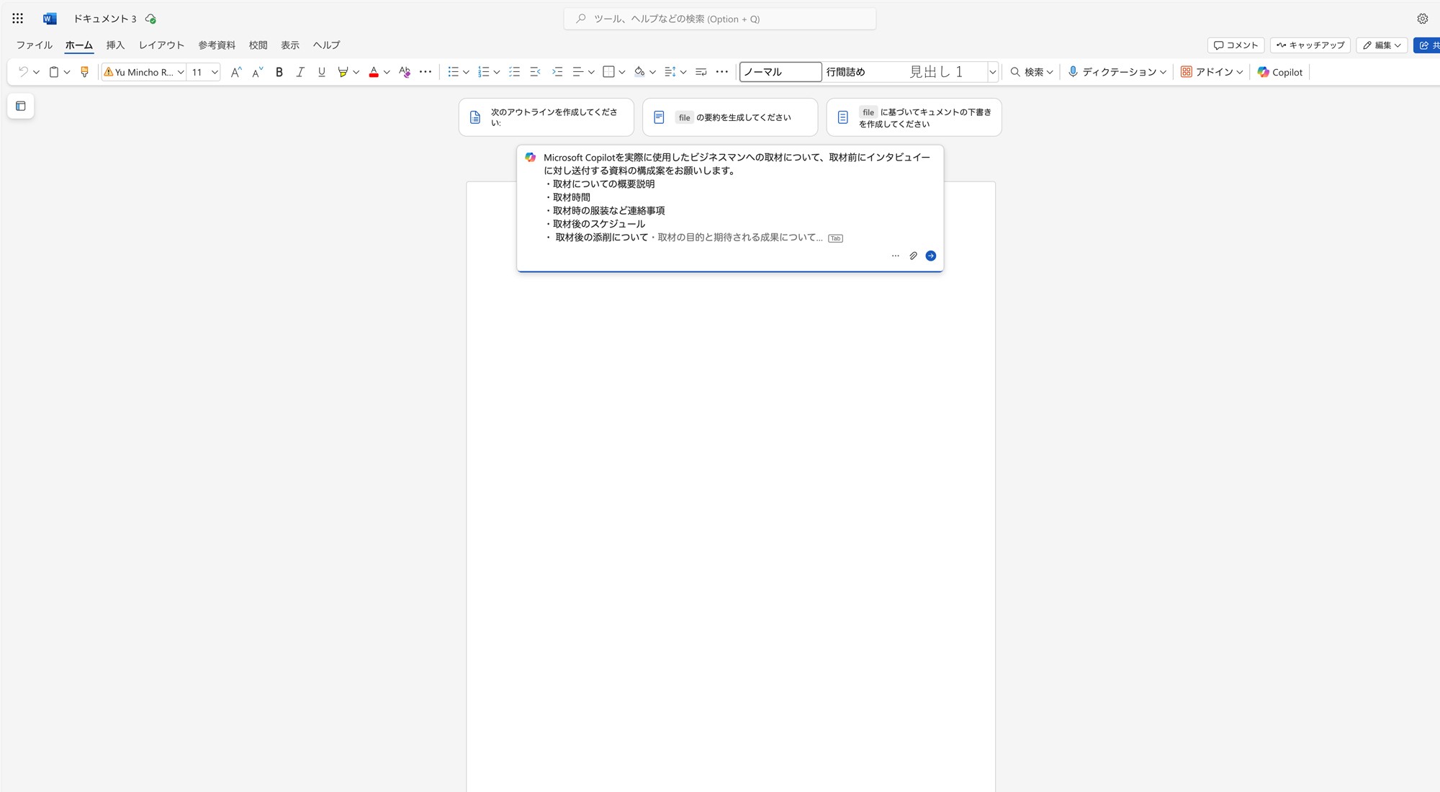
Task: Click the Undo arrow icon
Action: coord(23,72)
